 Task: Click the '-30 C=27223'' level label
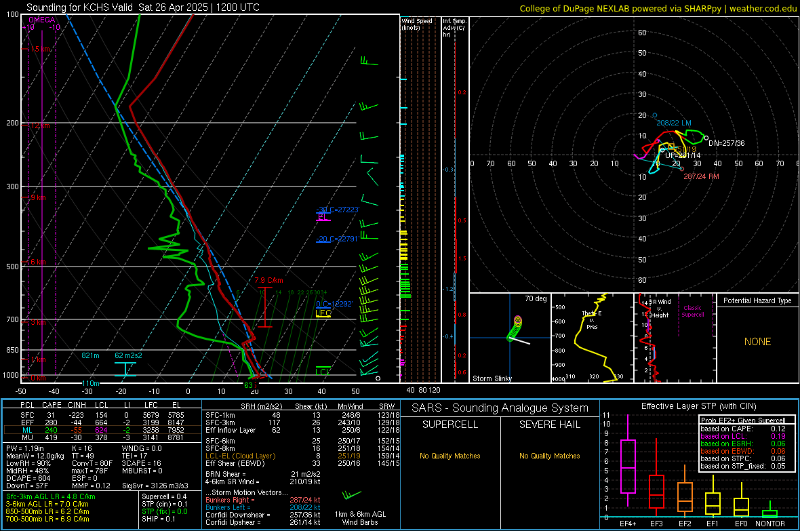click(x=338, y=210)
